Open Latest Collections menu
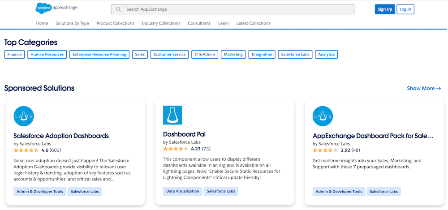Image resolution: width=448 pixels, height=210 pixels. tap(254, 23)
